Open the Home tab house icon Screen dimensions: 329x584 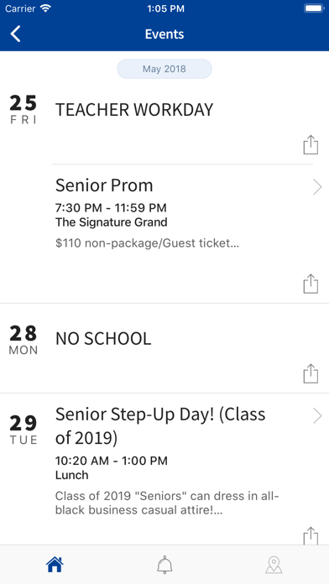(55, 565)
